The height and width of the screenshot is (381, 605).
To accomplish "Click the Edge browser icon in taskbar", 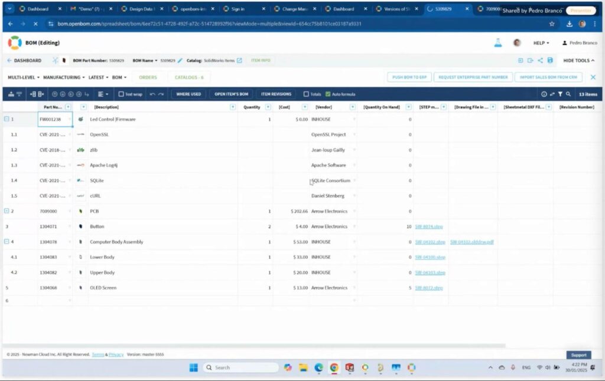I will click(x=318, y=367).
